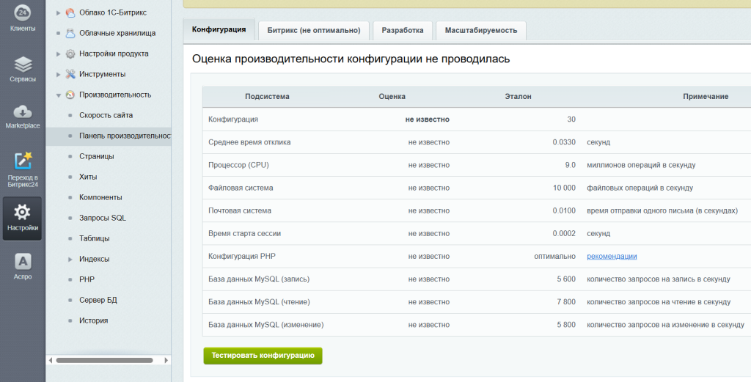Open the Аспро sidebar icon

tap(22, 261)
